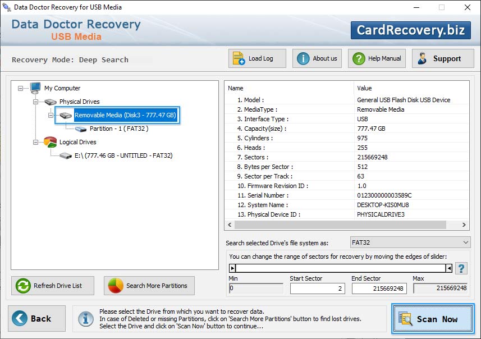Click the right slider edge handle
The height and width of the screenshot is (339, 481).
coord(449,268)
